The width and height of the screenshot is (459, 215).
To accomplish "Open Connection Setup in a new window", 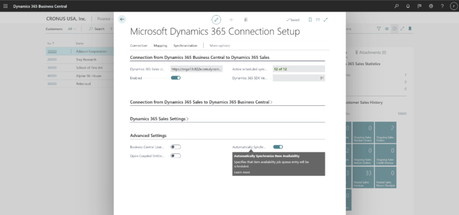I will [x=318, y=20].
